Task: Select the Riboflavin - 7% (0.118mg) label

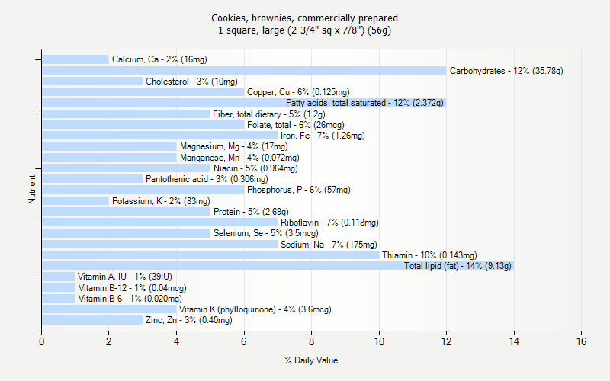Action: click(329, 223)
